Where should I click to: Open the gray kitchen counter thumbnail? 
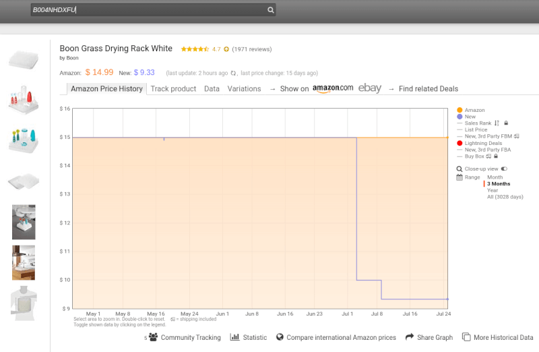point(24,222)
